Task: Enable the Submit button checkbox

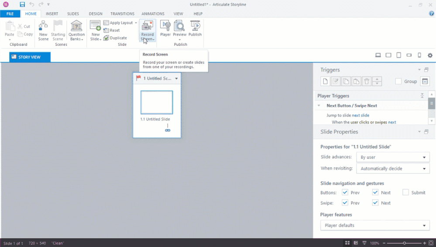Action: (x=405, y=192)
